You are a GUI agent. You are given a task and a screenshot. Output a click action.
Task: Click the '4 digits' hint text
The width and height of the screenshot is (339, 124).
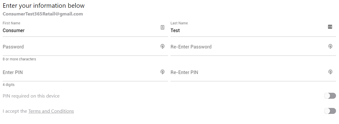click(9, 85)
